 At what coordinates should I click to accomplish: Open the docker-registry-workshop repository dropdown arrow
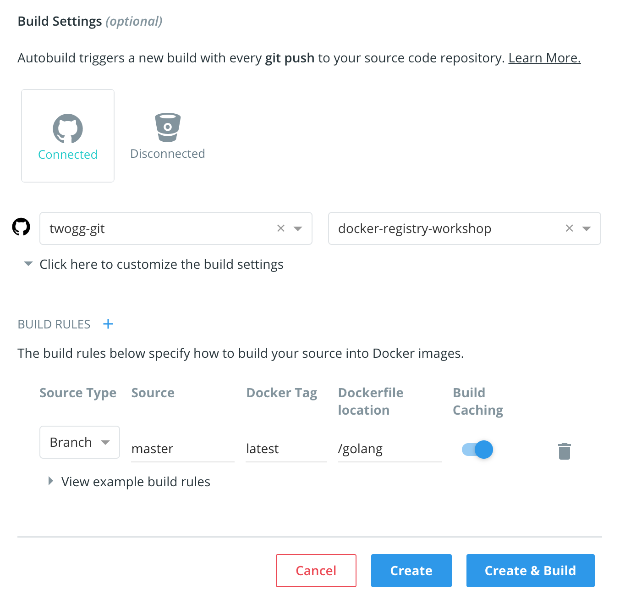(x=587, y=228)
